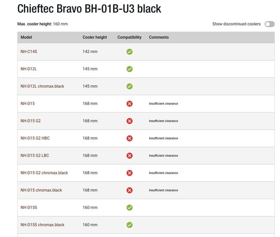Click the Model column header

(26, 37)
